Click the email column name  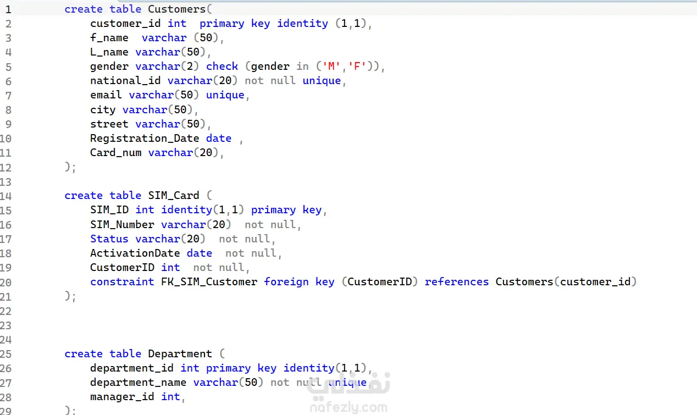pos(106,95)
